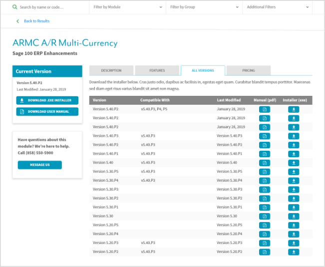Screen dimensions: 325x267
Task: Click the Installer (exe) column header
Action: coord(295,100)
